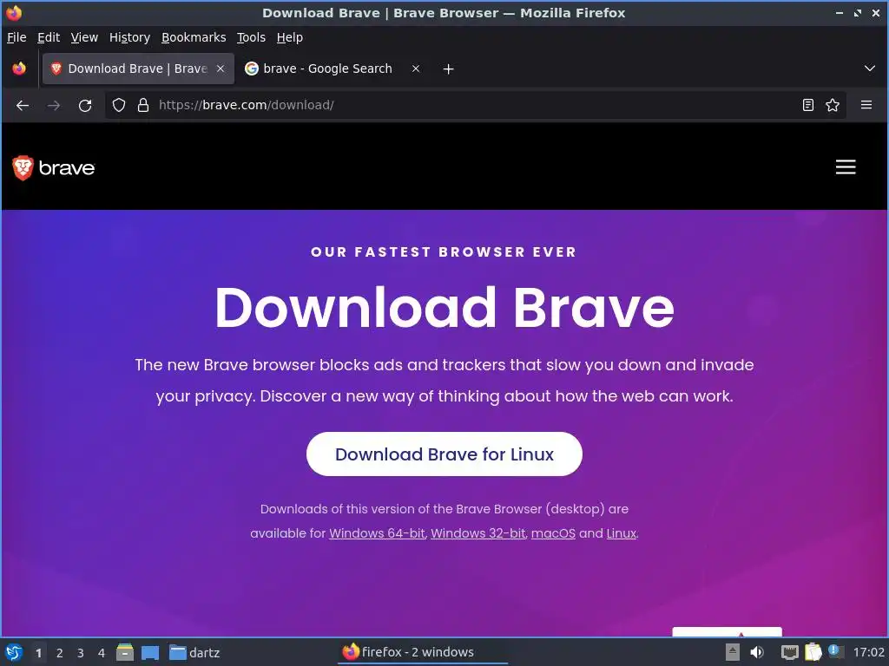Screen dimensions: 889x666
Task: Open the dartz folder launcher
Action: point(194,653)
